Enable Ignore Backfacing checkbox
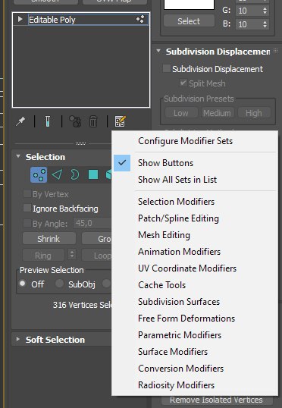Screen dimensions: 282x408 click(x=27, y=208)
